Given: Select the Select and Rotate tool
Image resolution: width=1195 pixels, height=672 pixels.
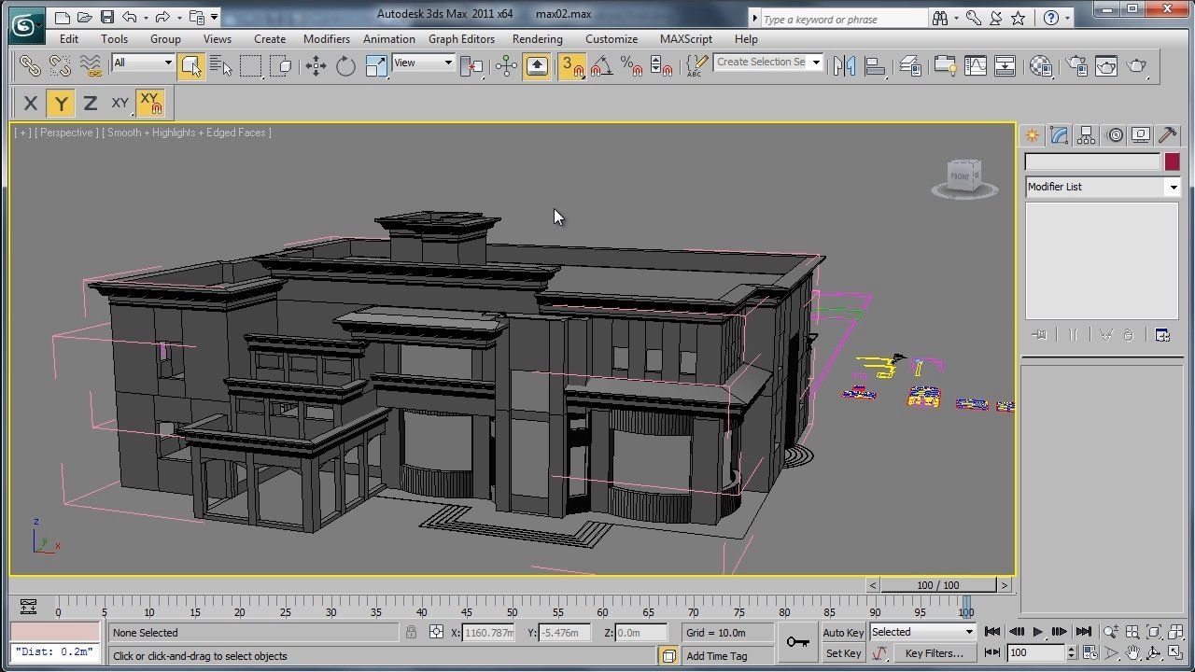Looking at the screenshot, I should coord(345,65).
